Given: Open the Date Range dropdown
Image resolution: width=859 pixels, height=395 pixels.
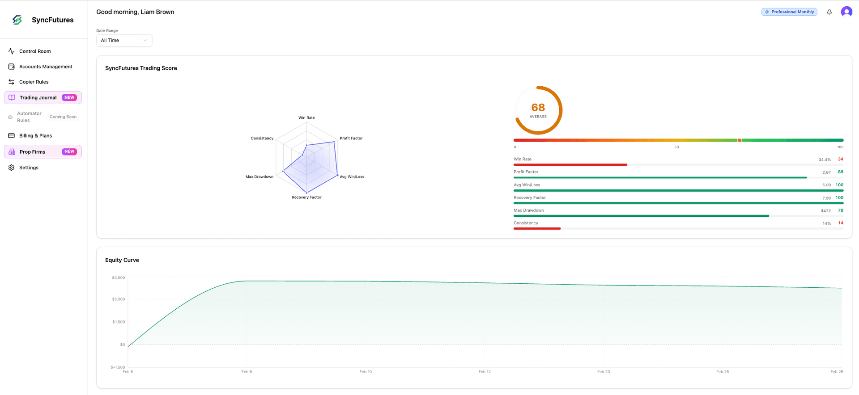Looking at the screenshot, I should click(124, 41).
